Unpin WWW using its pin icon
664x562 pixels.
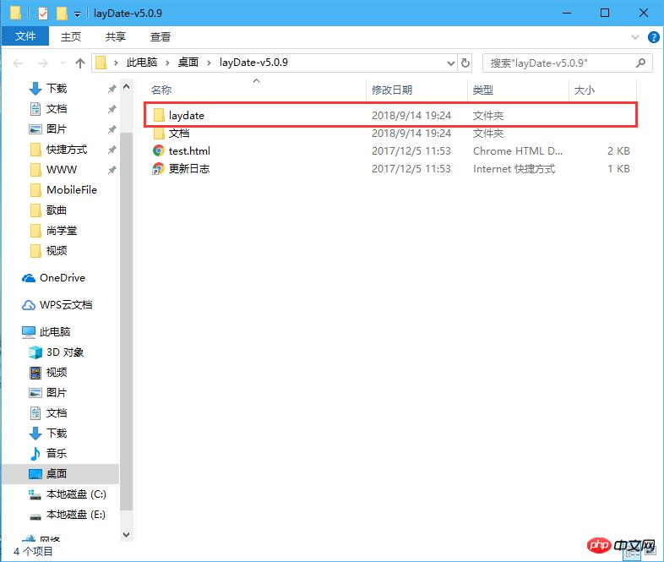(112, 169)
